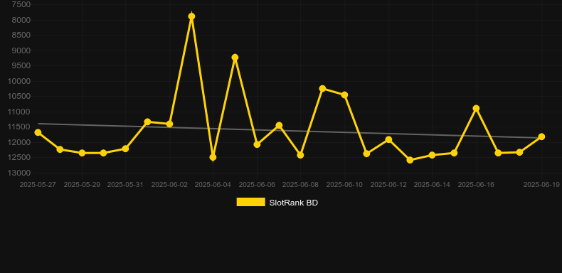Click the yellow SlotRank BD legend swatch

click(x=251, y=202)
